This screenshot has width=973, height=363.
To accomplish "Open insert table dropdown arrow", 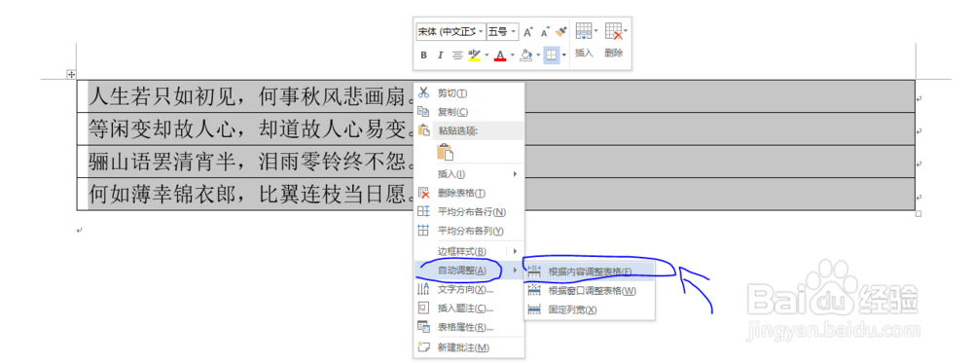I will 596,31.
